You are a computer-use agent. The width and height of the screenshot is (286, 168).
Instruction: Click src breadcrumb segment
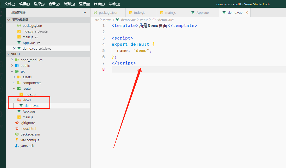point(97,20)
